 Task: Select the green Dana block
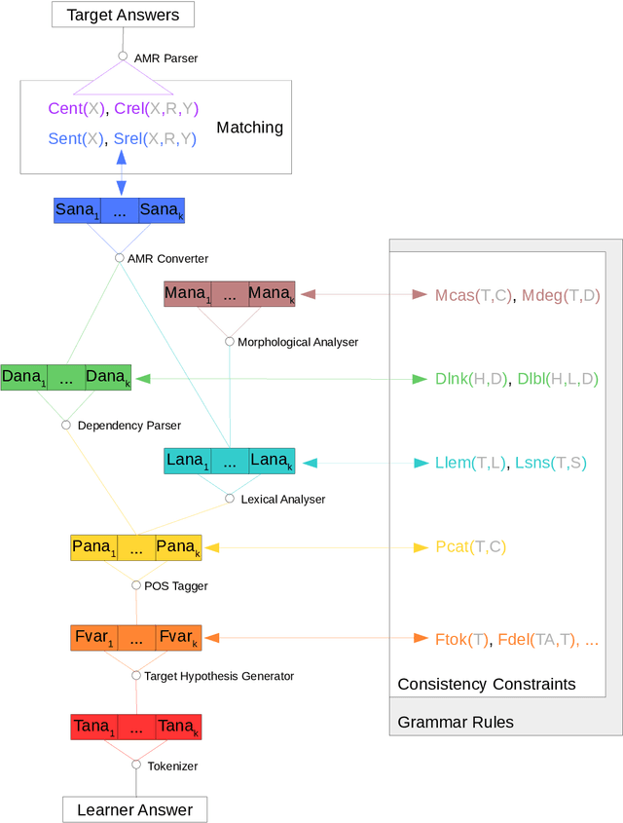click(x=66, y=377)
